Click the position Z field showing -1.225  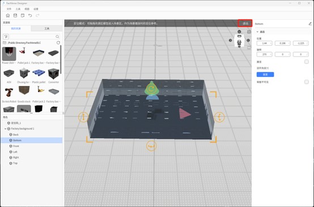click(301, 43)
